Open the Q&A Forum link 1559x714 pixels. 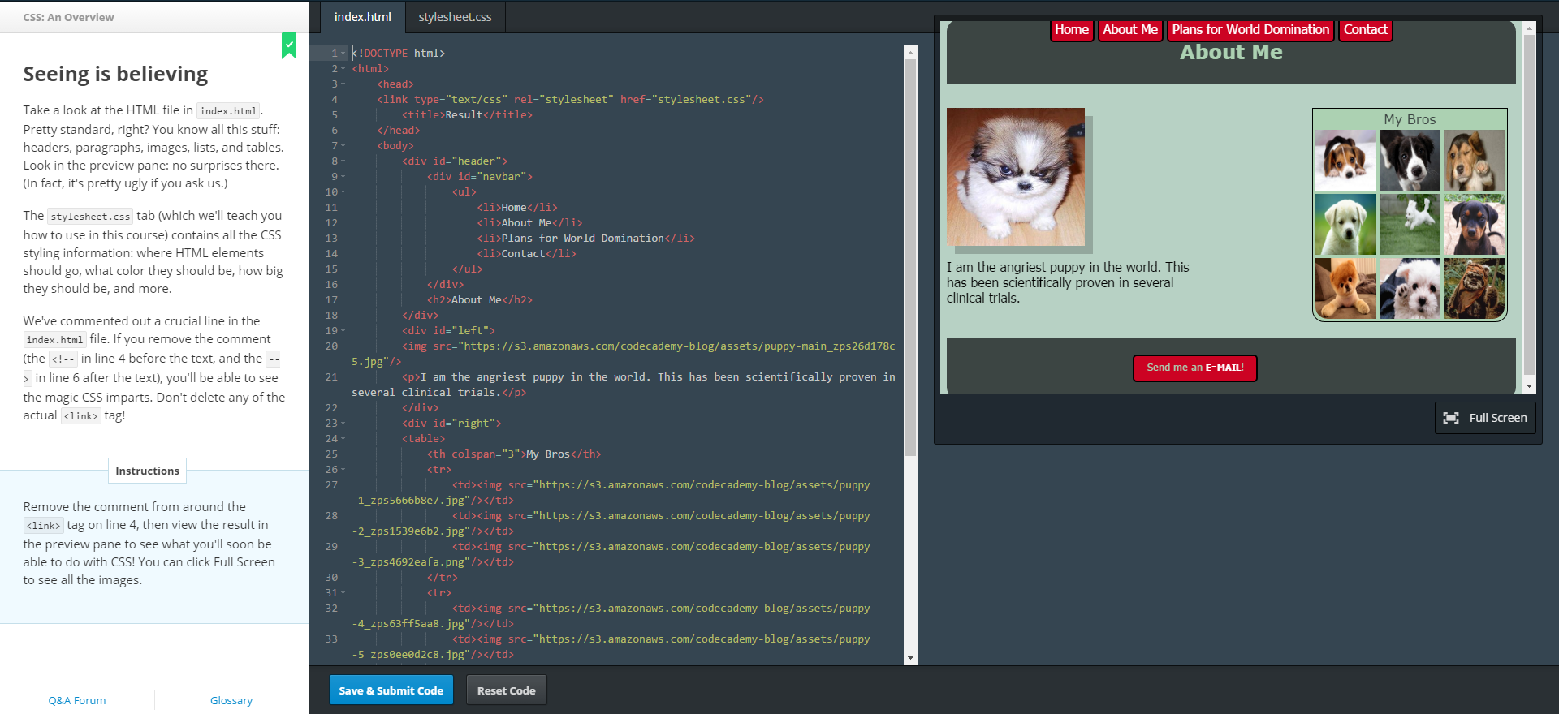[x=77, y=700]
